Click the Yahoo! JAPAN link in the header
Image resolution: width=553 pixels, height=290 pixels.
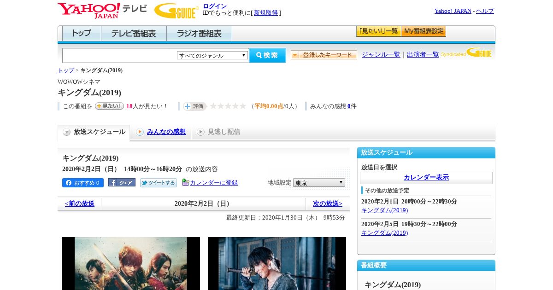click(453, 11)
